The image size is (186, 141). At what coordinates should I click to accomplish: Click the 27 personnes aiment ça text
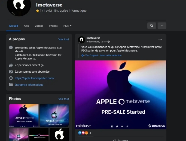[x=29, y=65]
